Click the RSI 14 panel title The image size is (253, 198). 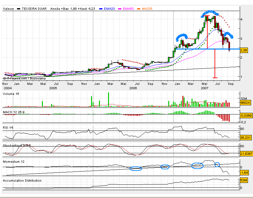coord(9,127)
